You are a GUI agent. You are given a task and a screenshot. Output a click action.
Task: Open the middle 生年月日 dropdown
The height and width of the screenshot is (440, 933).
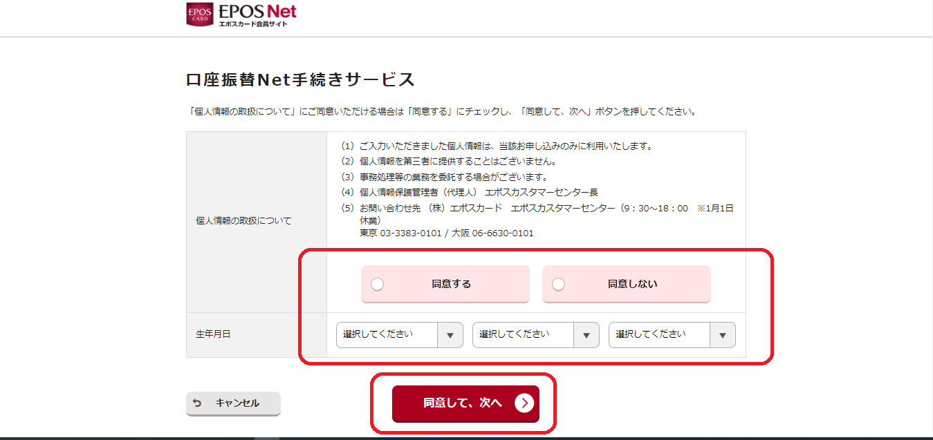tap(535, 334)
